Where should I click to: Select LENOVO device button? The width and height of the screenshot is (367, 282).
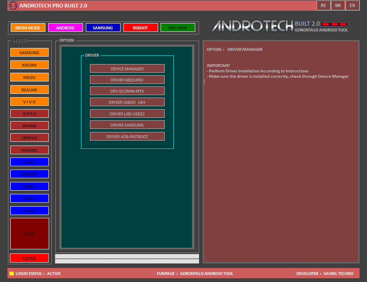click(x=29, y=138)
